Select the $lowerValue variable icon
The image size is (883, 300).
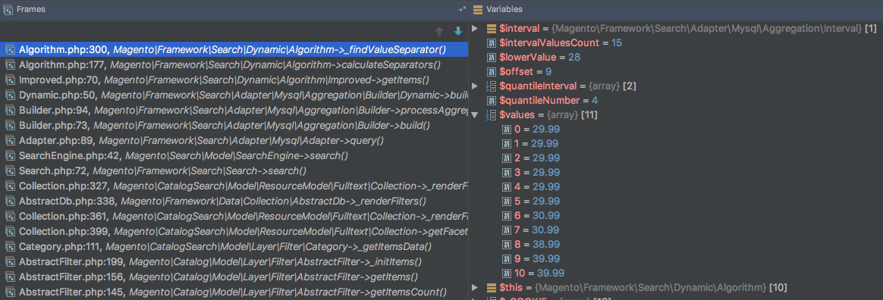pos(491,57)
